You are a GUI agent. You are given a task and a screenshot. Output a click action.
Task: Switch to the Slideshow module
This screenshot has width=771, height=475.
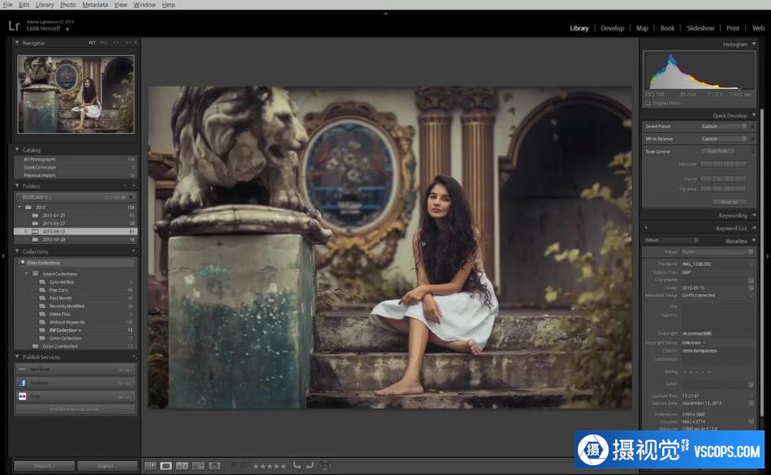(700, 28)
